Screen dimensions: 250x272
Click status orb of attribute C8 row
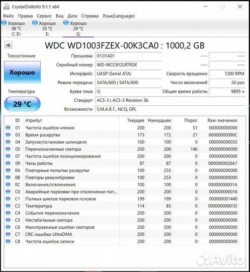tap(8, 241)
